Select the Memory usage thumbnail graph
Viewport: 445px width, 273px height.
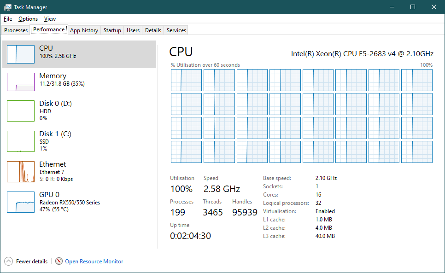pos(21,82)
